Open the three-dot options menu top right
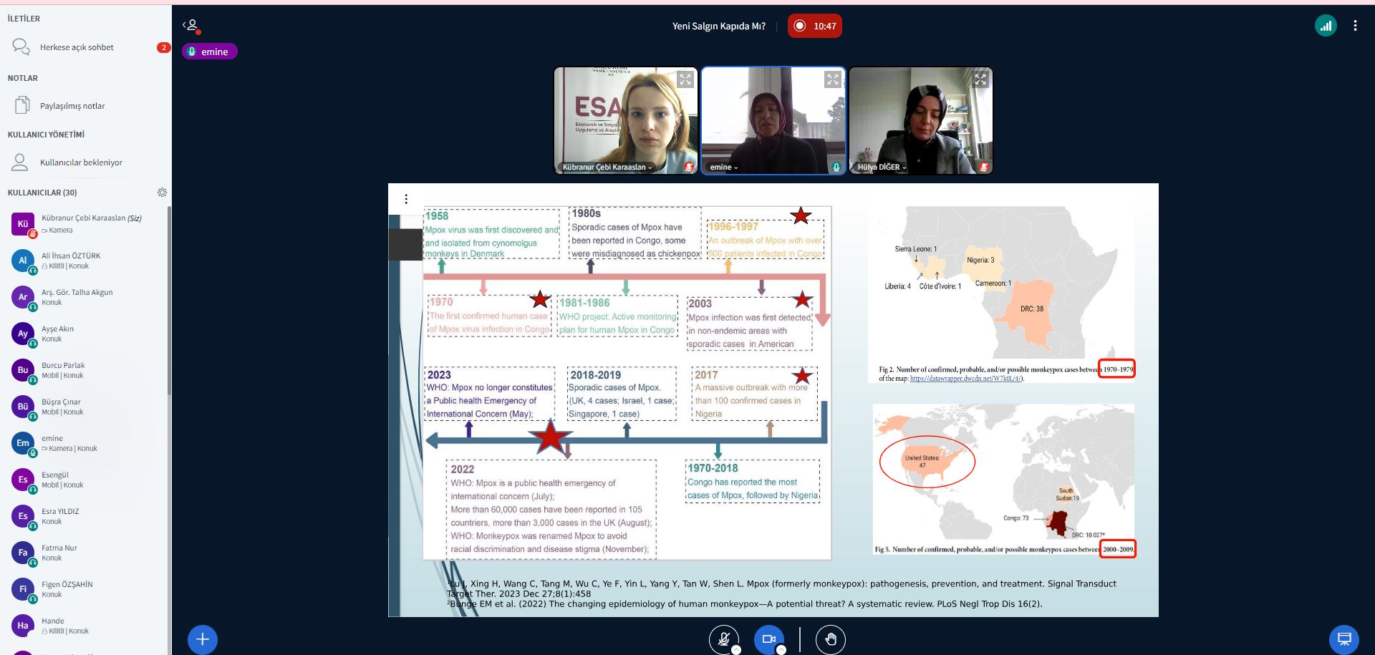Viewport: 1375px width, 655px height. click(x=1355, y=26)
